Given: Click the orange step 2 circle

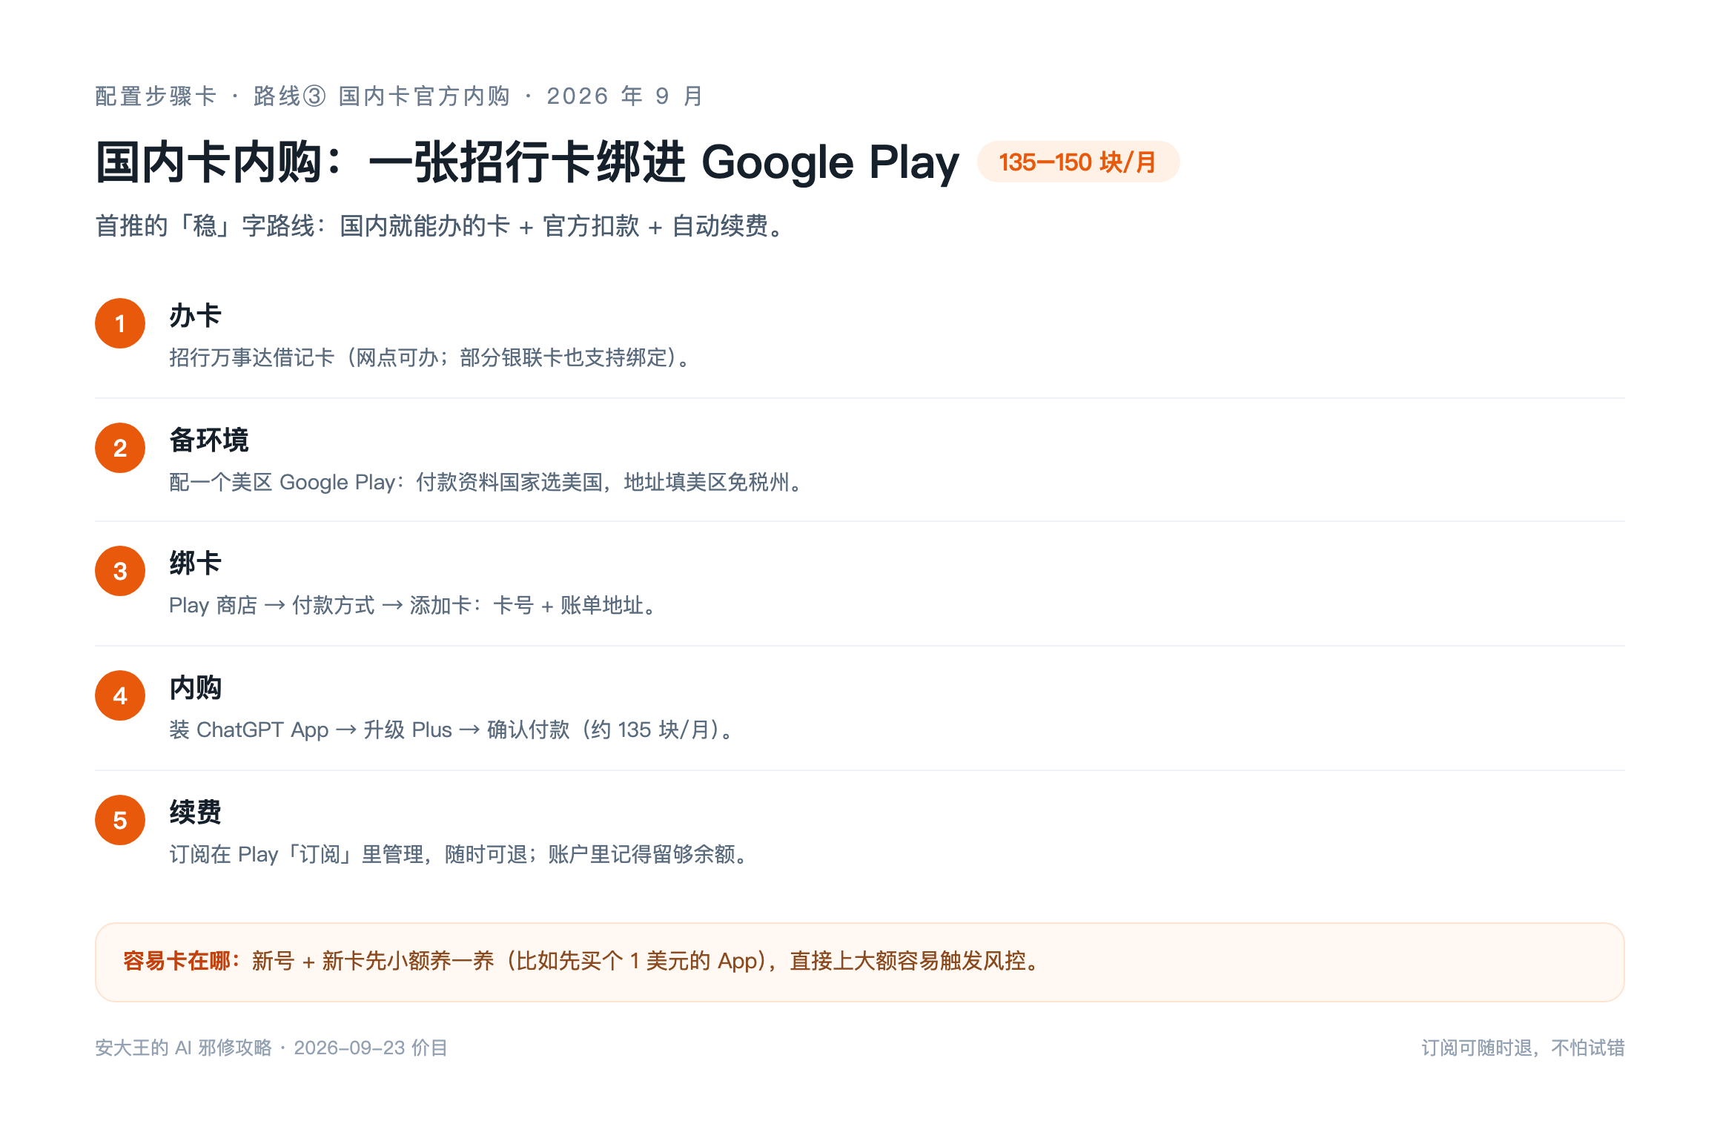Looking at the screenshot, I should pyautogui.click(x=120, y=448).
